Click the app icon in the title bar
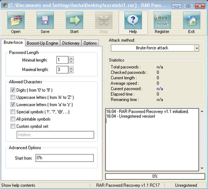This screenshot has height=189, width=208. [4, 5]
